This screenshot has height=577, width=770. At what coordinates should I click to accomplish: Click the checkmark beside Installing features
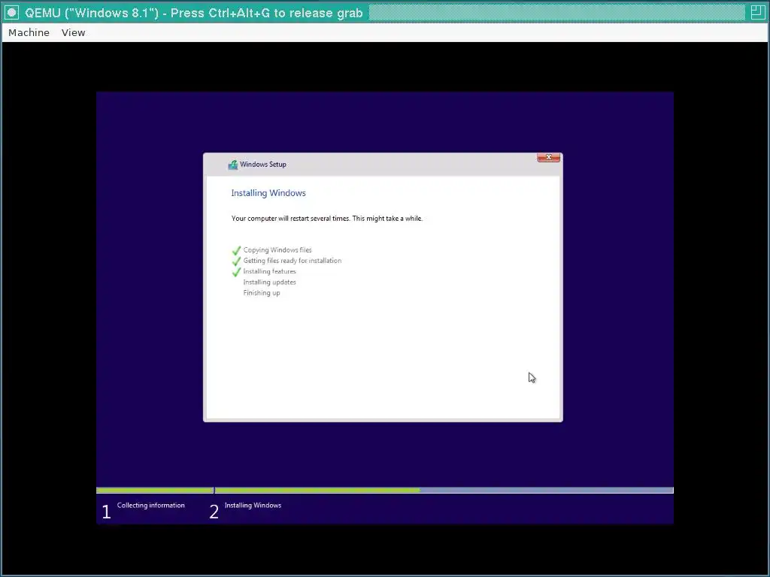coord(236,272)
